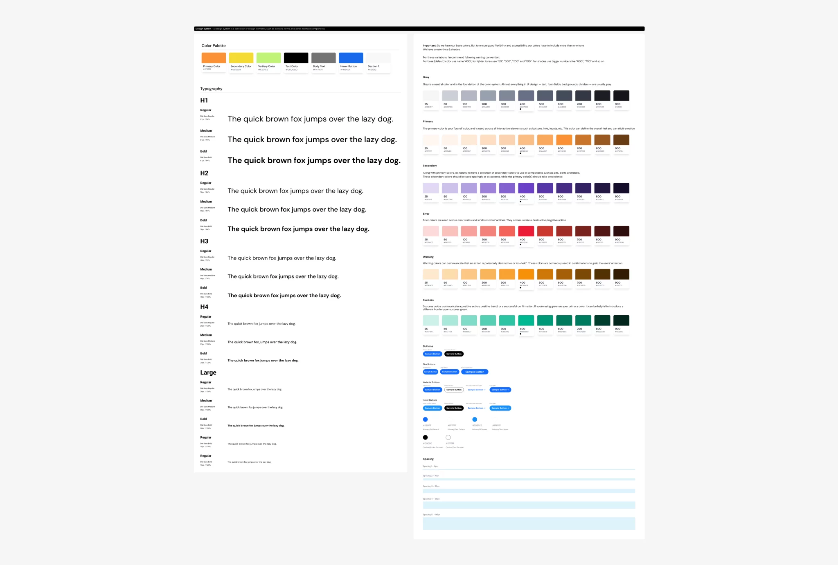Click the Primary 600 orange swatch
Image resolution: width=838 pixels, height=565 pixels.
tap(564, 140)
